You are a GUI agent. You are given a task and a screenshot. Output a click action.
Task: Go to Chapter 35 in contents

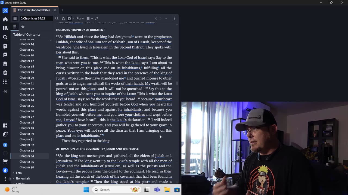[x=27, y=162]
